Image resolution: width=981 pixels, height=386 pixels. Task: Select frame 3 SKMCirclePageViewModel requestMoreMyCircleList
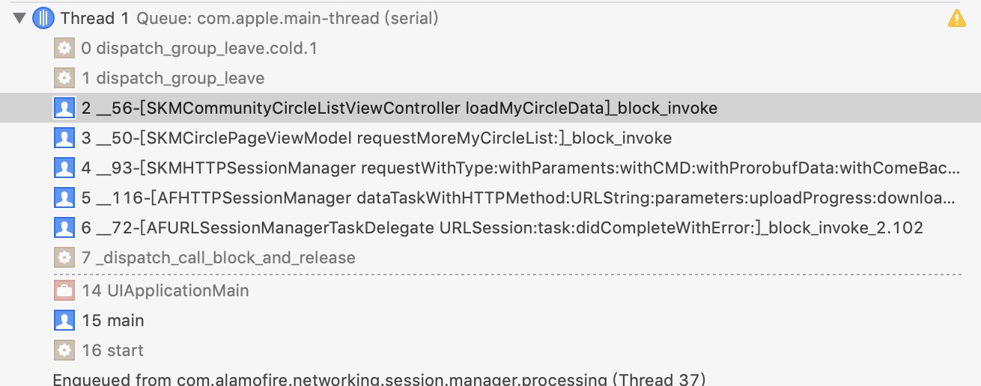[x=377, y=138]
